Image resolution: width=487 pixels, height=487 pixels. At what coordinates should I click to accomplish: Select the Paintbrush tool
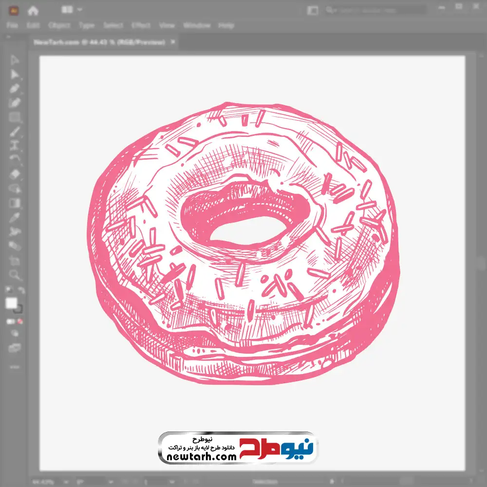(15, 131)
